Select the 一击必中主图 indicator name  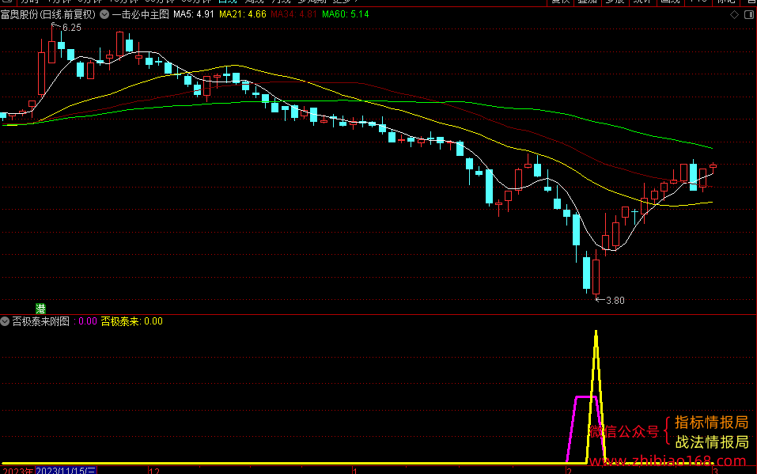pos(141,14)
